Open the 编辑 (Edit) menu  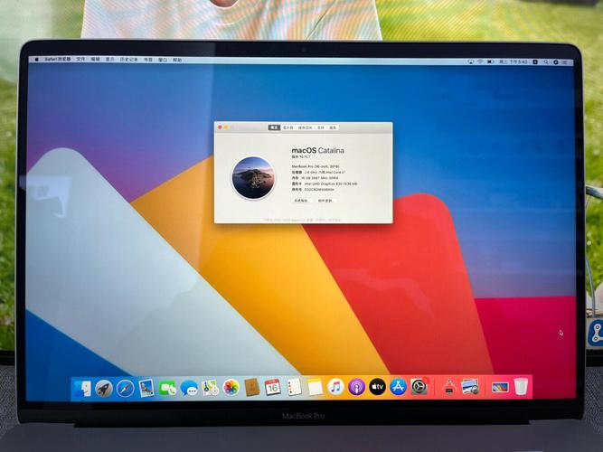(95, 60)
